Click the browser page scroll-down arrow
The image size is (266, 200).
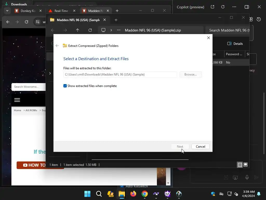click(x=168, y=183)
